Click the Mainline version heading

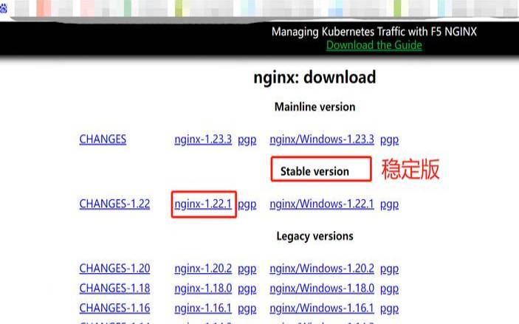pyautogui.click(x=315, y=107)
